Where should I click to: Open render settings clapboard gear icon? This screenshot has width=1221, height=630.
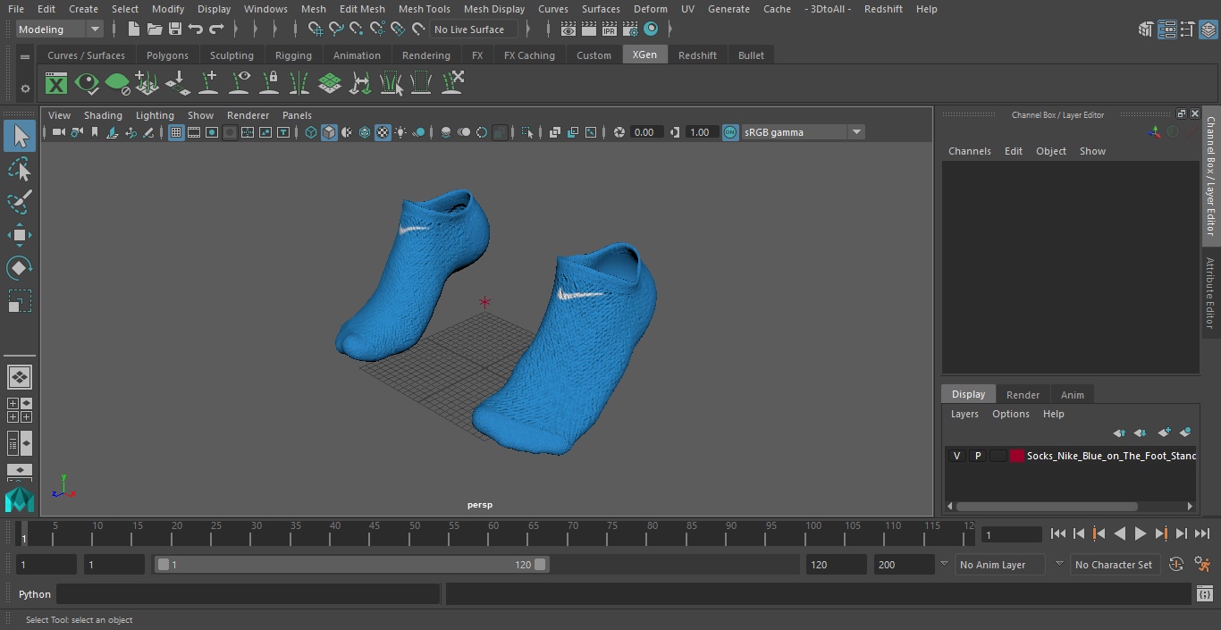630,29
